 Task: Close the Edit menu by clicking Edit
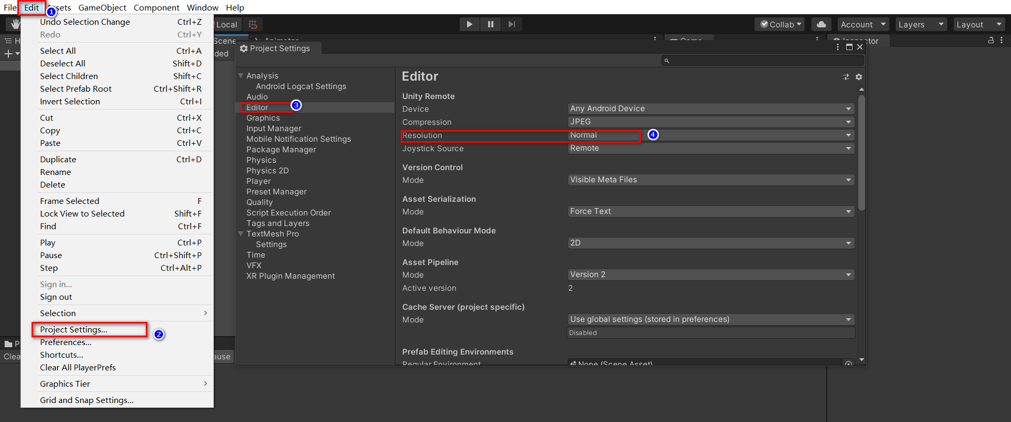pos(32,7)
